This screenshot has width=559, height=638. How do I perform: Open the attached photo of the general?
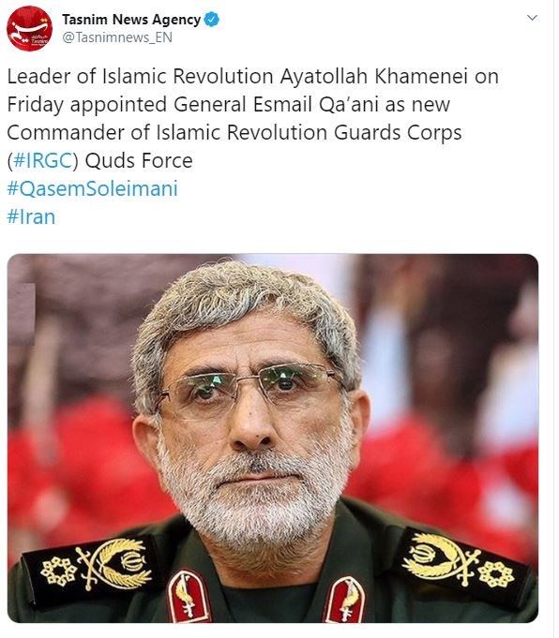point(273,438)
